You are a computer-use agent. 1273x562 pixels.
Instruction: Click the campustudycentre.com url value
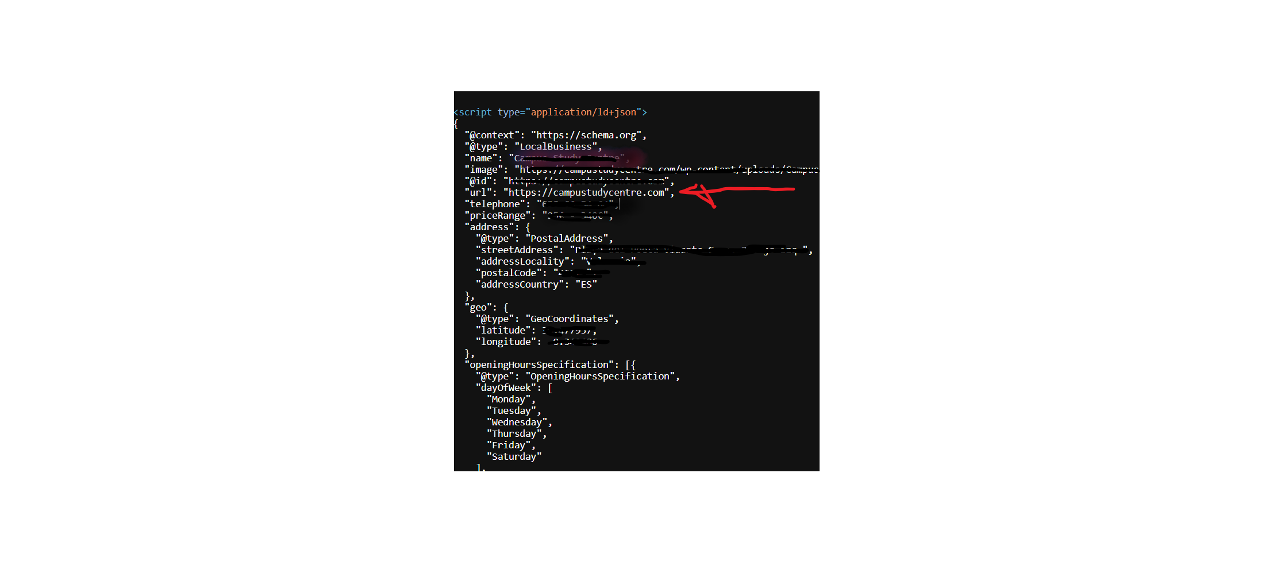click(586, 192)
